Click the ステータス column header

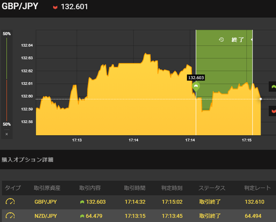[212, 188]
